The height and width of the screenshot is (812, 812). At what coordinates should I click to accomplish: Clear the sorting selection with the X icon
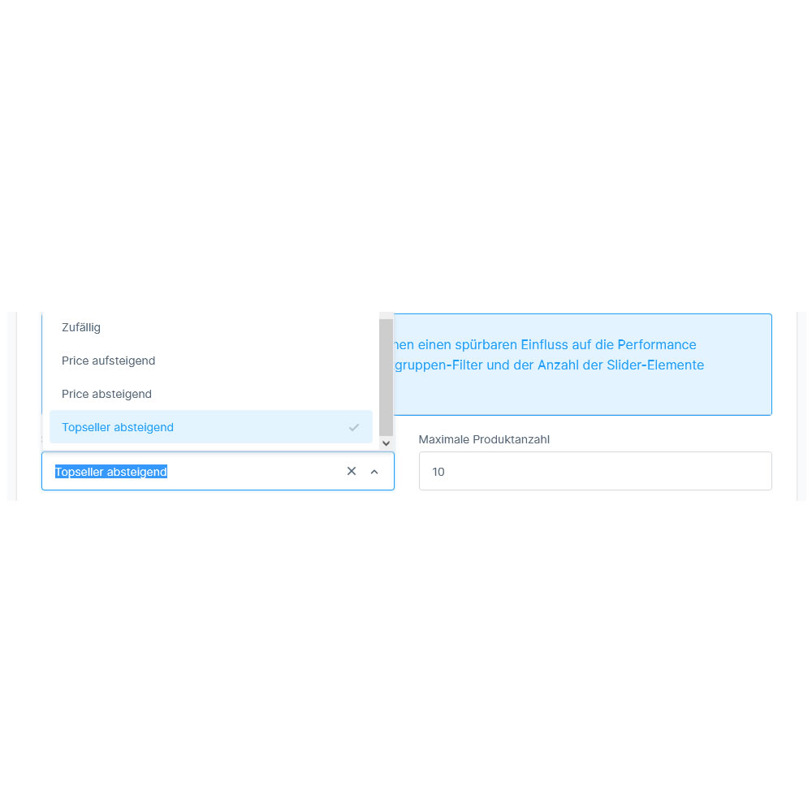tap(351, 471)
